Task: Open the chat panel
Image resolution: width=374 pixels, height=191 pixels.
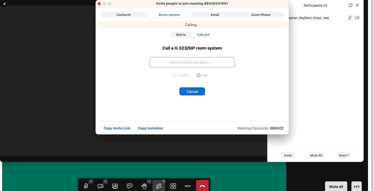Action: (x=130, y=186)
